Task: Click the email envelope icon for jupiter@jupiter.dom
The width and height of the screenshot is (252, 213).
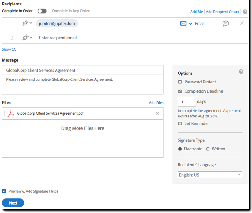Action: pyautogui.click(x=183, y=23)
